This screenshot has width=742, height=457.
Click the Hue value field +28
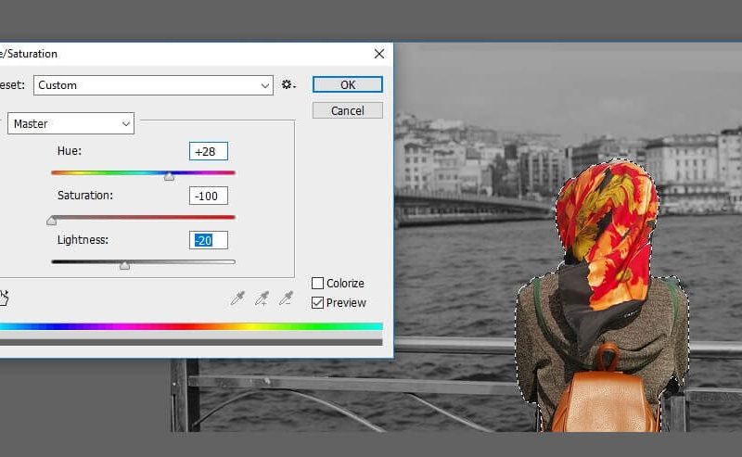(208, 151)
